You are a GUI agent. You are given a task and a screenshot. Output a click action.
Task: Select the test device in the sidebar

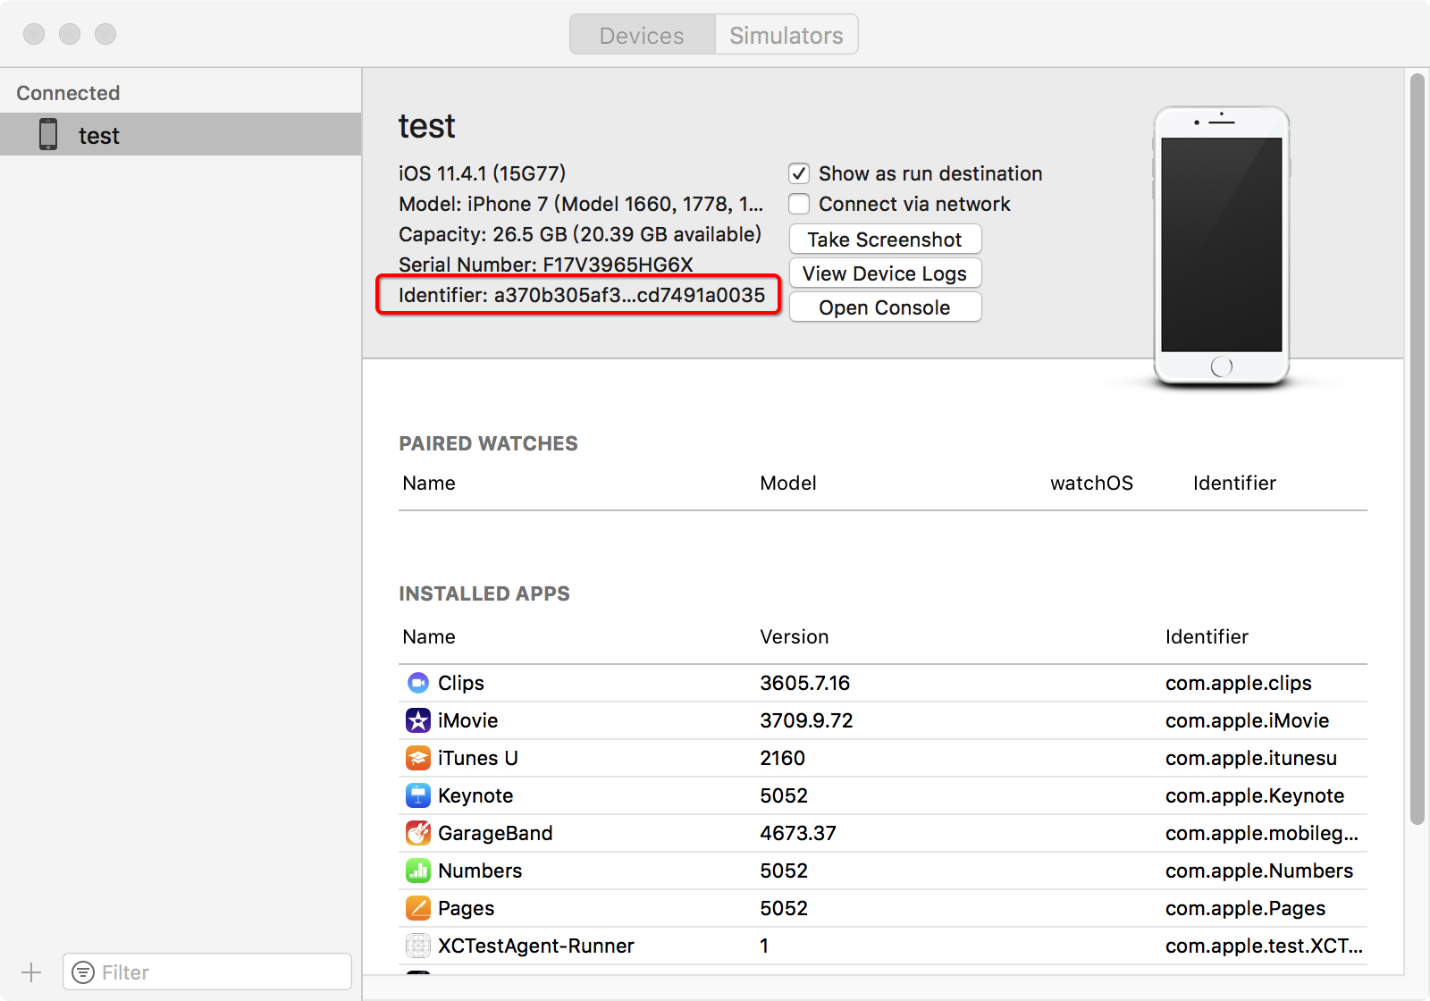click(181, 134)
